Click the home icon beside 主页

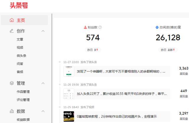(12, 20)
